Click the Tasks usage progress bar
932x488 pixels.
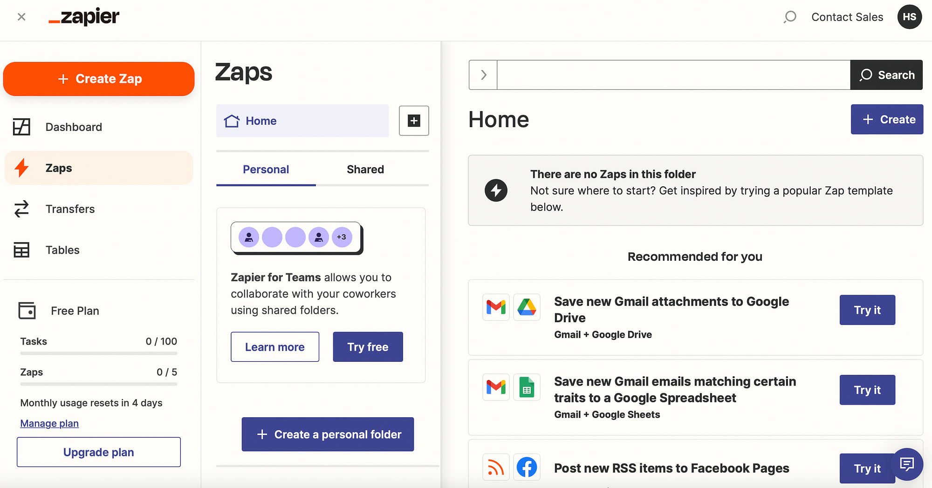click(x=99, y=353)
